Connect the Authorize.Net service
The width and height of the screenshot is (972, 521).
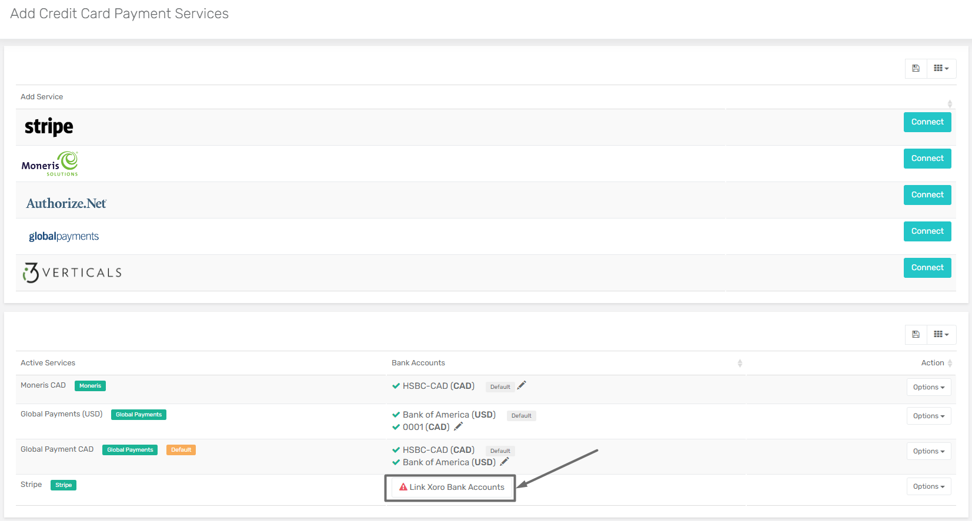coord(927,195)
